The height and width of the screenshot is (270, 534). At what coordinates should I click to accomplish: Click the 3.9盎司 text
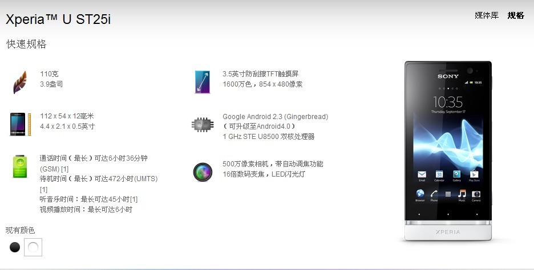(51, 84)
